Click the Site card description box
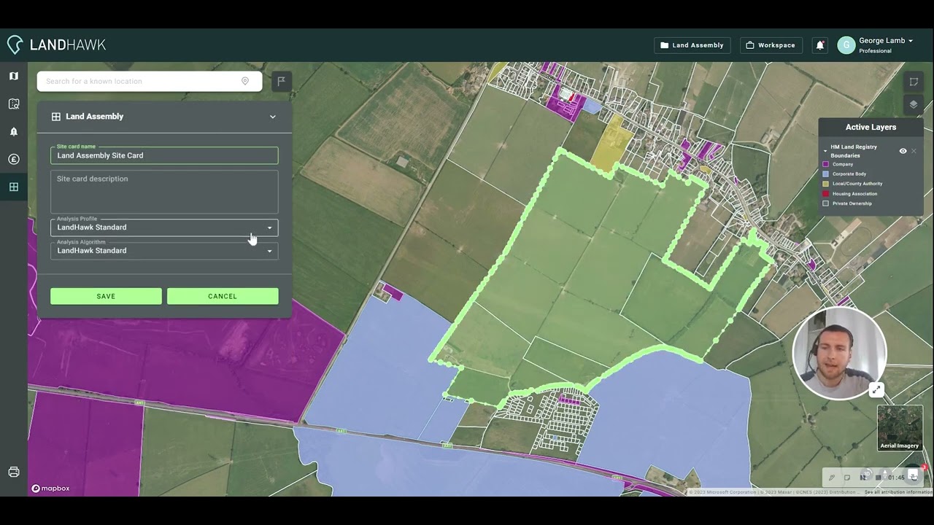This screenshot has width=934, height=525. (164, 192)
